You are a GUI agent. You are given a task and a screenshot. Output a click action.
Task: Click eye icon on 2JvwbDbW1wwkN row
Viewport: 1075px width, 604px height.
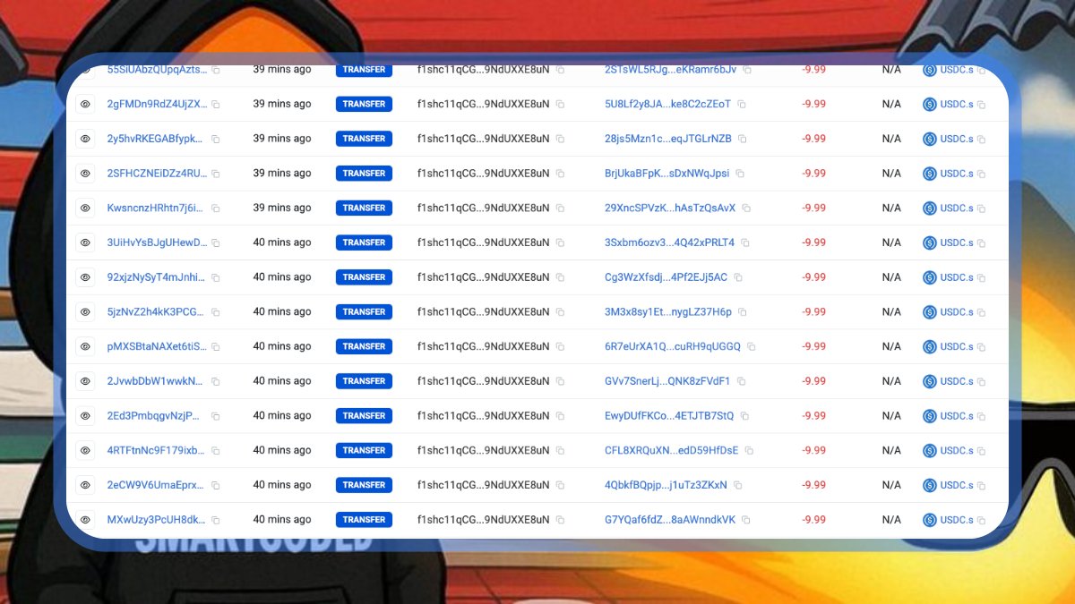[x=85, y=381]
